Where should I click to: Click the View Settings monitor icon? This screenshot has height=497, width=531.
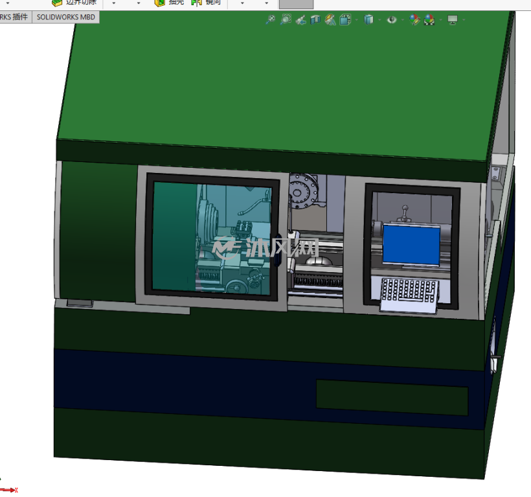pyautogui.click(x=453, y=19)
